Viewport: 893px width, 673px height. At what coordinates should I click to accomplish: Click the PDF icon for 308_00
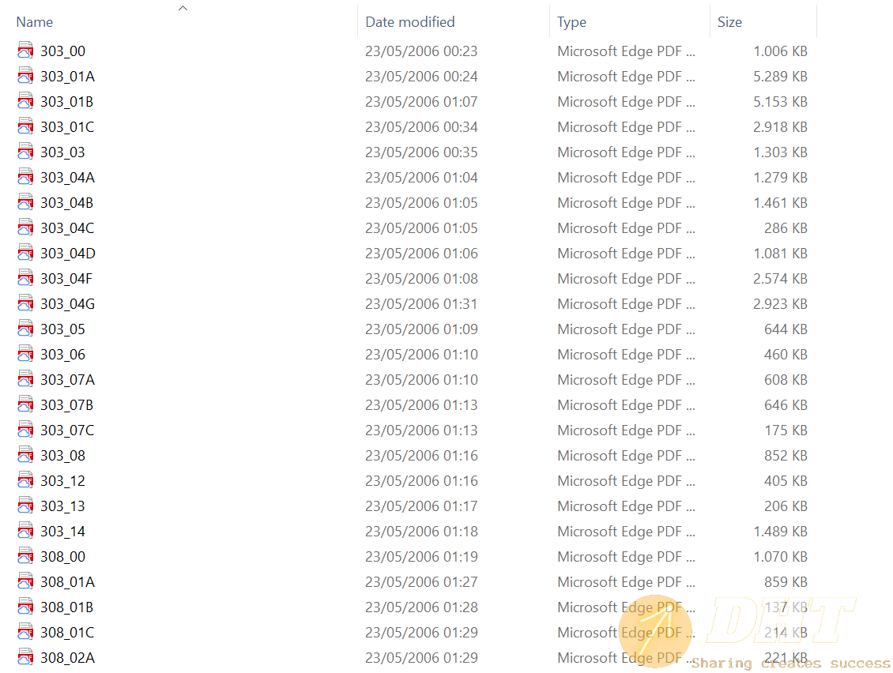point(25,556)
